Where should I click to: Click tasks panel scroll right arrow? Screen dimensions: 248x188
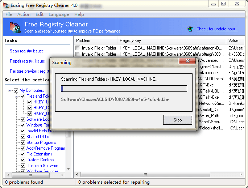tap(62, 175)
